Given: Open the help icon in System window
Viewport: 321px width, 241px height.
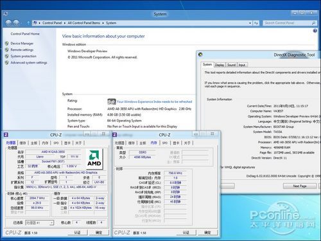Looking at the screenshot, I should pos(315,31).
